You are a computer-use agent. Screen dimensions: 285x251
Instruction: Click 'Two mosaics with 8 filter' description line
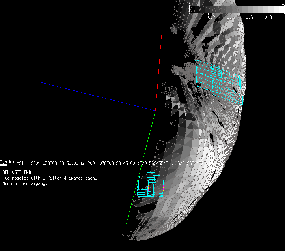tap(50, 178)
